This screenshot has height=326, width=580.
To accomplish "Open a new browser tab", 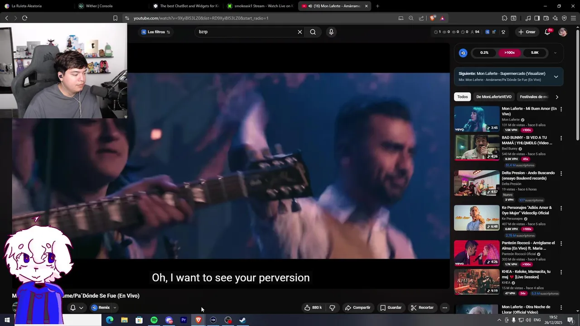I will pyautogui.click(x=377, y=6).
